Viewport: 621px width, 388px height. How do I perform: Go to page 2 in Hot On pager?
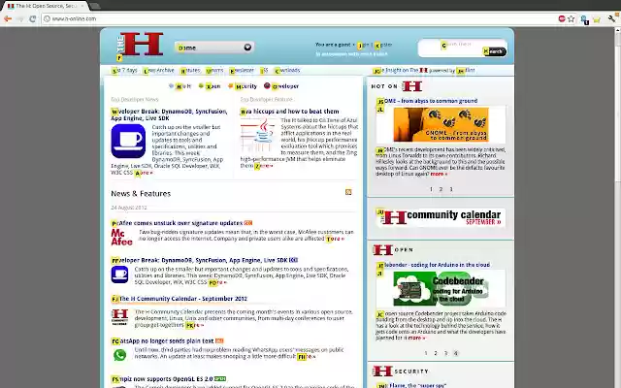coord(441,189)
